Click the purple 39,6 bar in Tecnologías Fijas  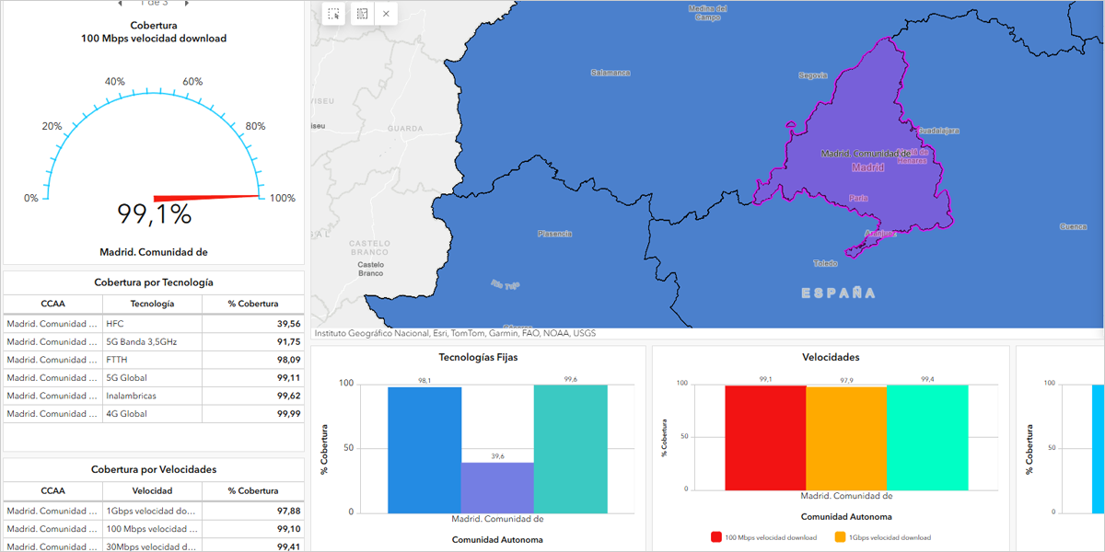tap(497, 487)
